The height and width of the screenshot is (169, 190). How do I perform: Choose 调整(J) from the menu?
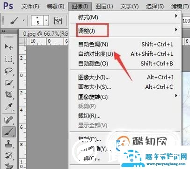click(125, 31)
